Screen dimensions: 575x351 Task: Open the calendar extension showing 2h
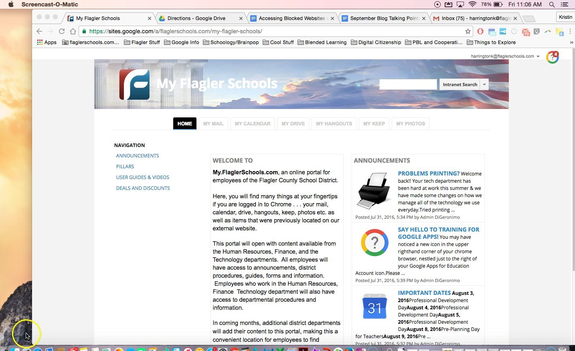492,32
